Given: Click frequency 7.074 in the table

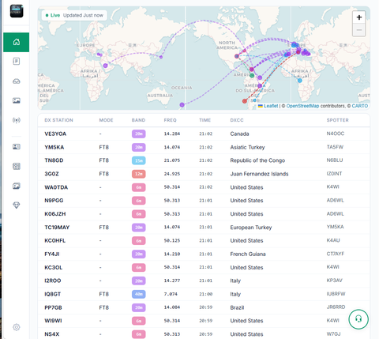Looking at the screenshot, I should 171,294.
